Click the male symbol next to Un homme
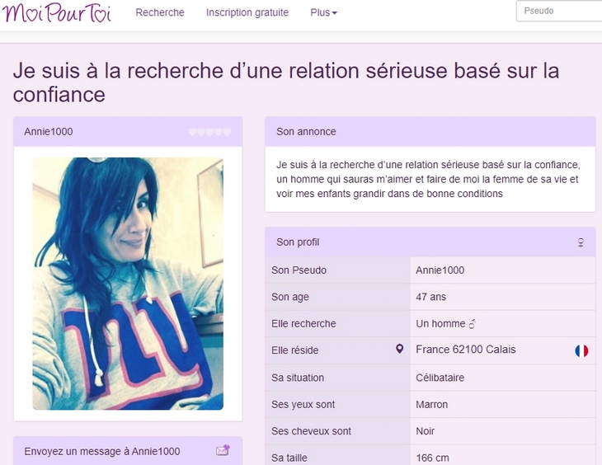602x465 pixels. click(x=472, y=324)
